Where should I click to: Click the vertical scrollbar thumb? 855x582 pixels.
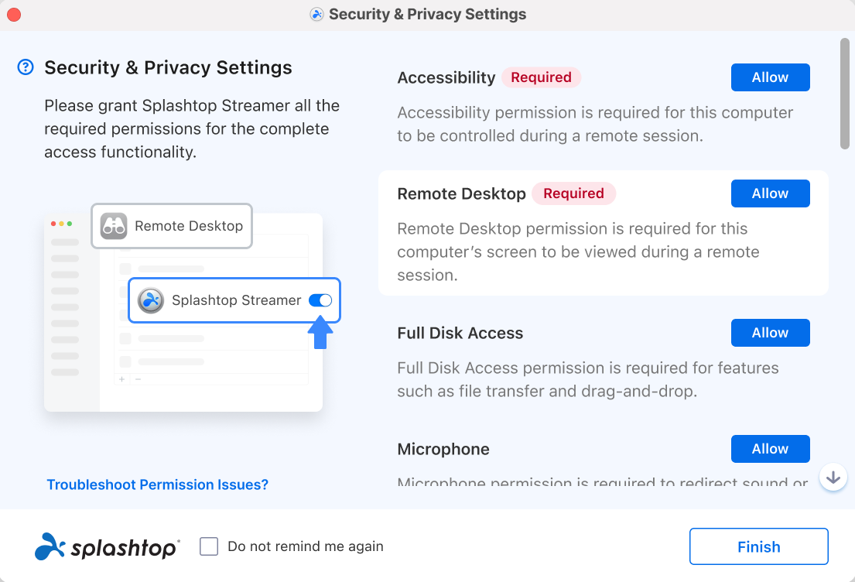pos(845,94)
